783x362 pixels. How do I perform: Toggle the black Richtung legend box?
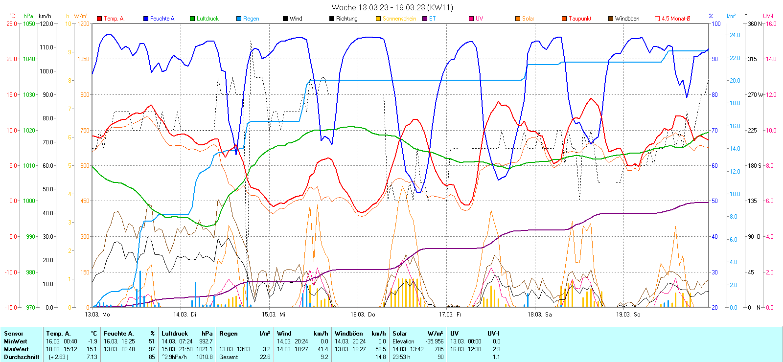coord(332,19)
